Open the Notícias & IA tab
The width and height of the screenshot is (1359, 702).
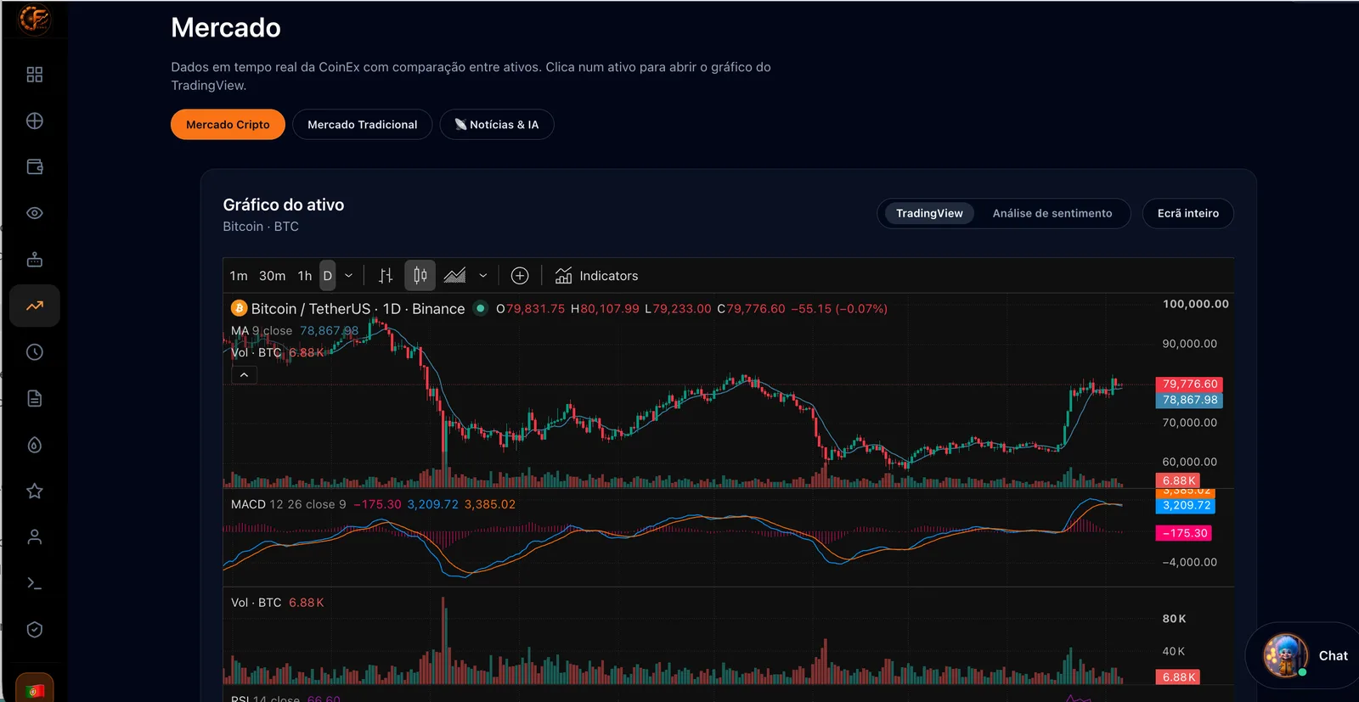coord(497,125)
